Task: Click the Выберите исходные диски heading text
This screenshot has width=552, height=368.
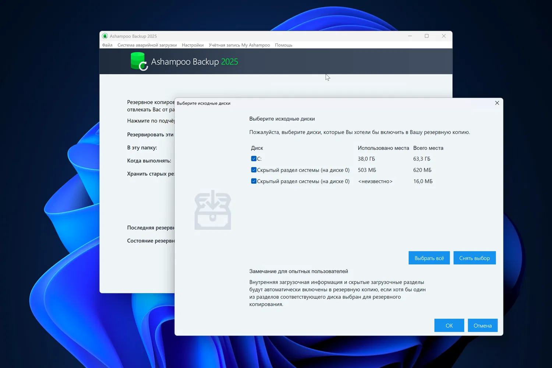Action: click(x=282, y=119)
